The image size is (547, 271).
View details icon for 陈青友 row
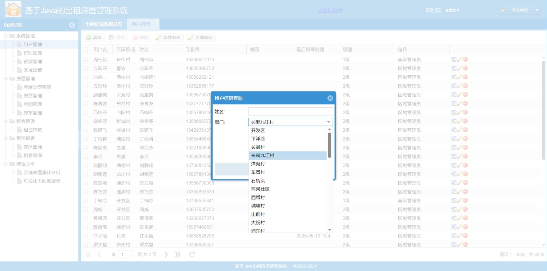[x=454, y=103]
